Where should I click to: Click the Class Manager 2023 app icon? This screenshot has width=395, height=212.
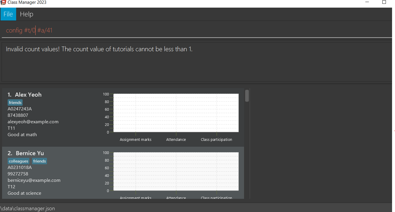pos(3,2)
